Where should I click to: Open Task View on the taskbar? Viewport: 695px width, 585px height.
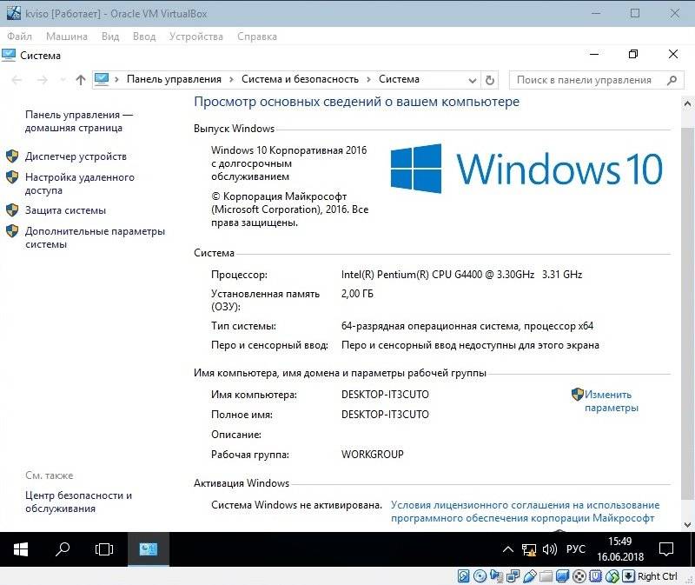pos(104,549)
